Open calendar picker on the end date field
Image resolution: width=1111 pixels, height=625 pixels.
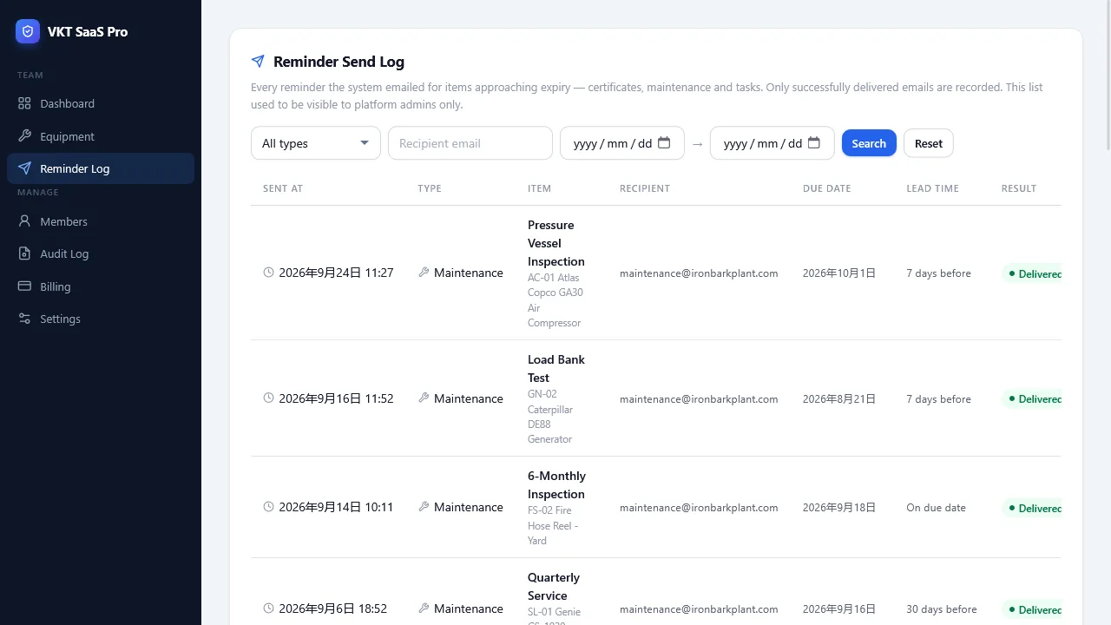(x=814, y=143)
